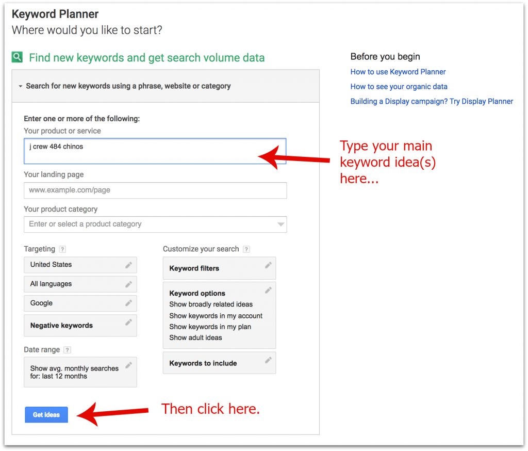Edit Keywords to include pencil icon
The height and width of the screenshot is (451, 528).
pos(268,360)
